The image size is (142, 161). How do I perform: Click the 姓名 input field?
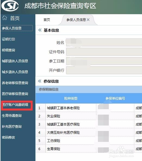click(x=104, y=42)
